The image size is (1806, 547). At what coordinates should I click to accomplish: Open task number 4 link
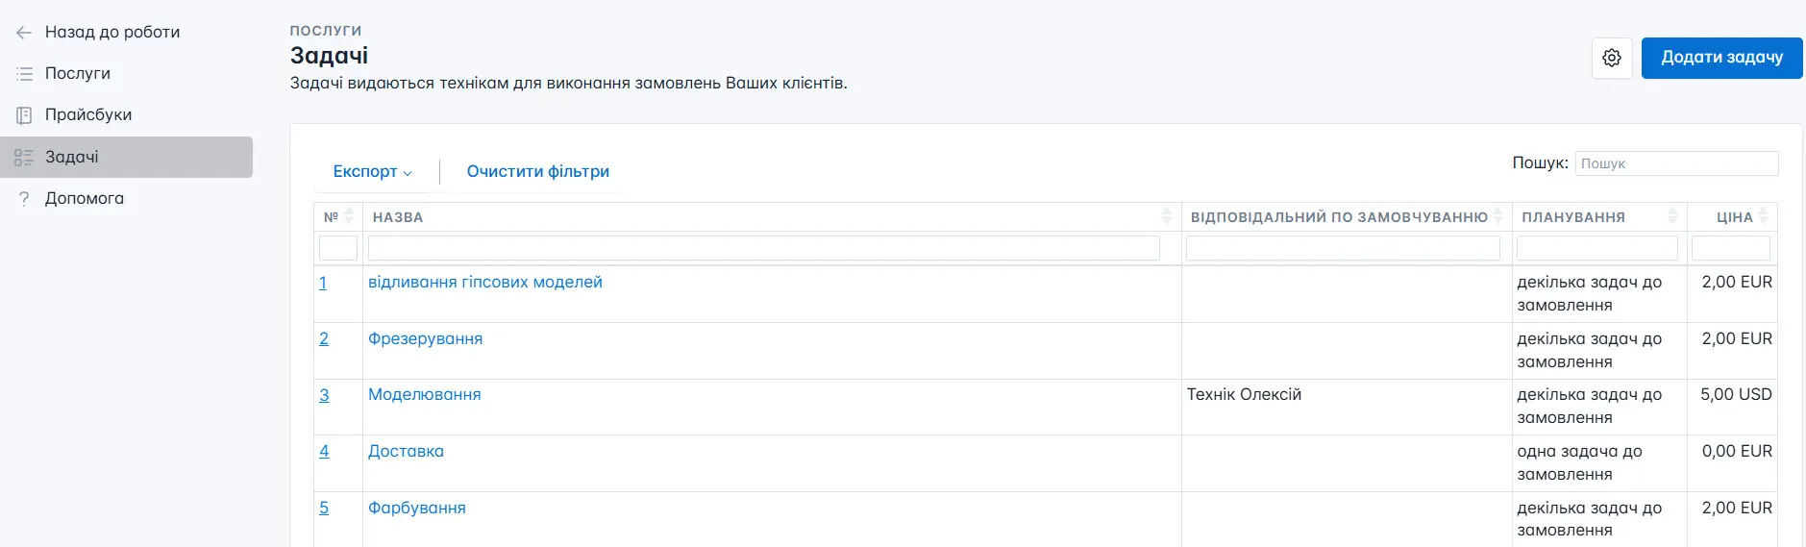(324, 452)
